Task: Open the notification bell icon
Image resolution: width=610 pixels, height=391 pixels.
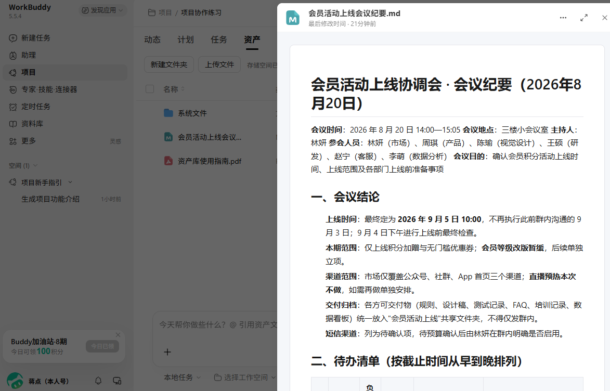Action: pos(98,381)
